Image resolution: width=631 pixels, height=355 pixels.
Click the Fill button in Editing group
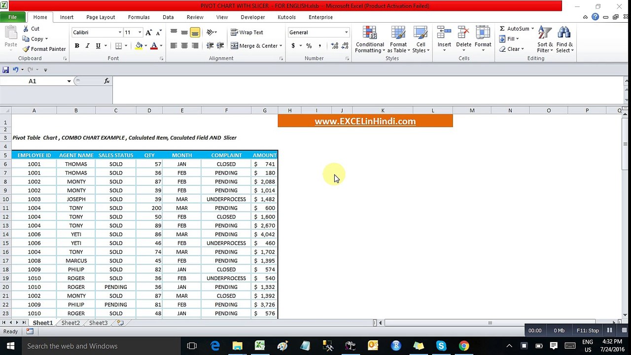(x=508, y=39)
